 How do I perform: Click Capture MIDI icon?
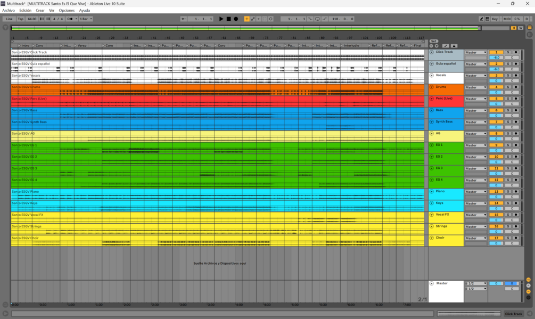click(265, 19)
